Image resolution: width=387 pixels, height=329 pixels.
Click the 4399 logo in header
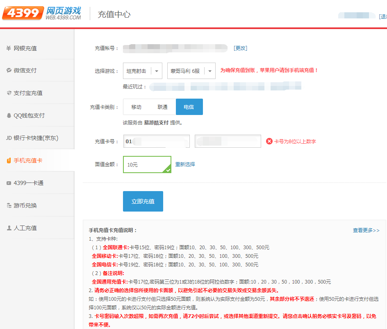(23, 13)
